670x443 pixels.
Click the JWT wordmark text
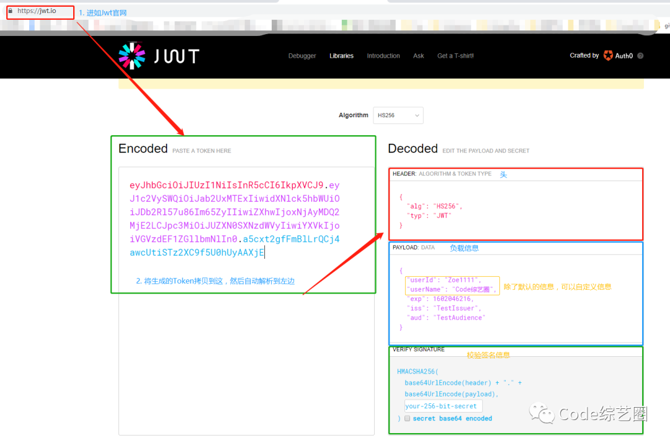176,56
